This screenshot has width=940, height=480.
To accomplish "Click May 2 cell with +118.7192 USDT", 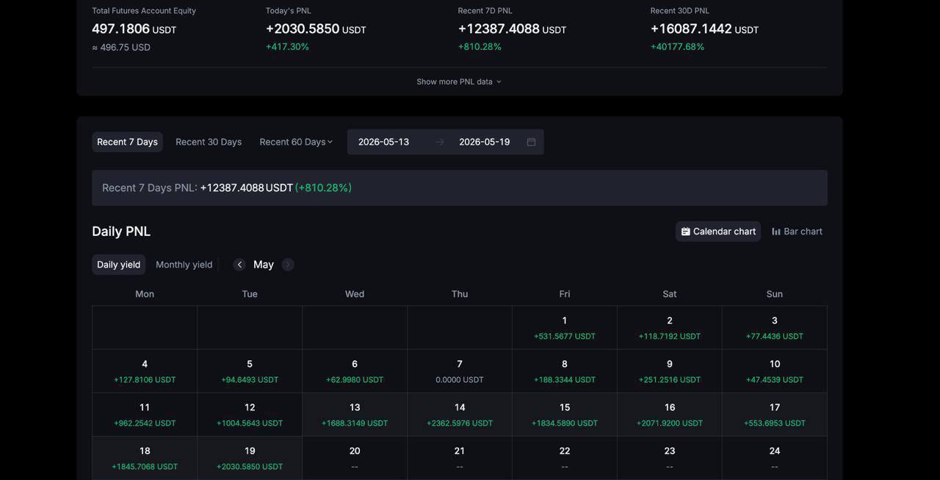I will pyautogui.click(x=670, y=328).
